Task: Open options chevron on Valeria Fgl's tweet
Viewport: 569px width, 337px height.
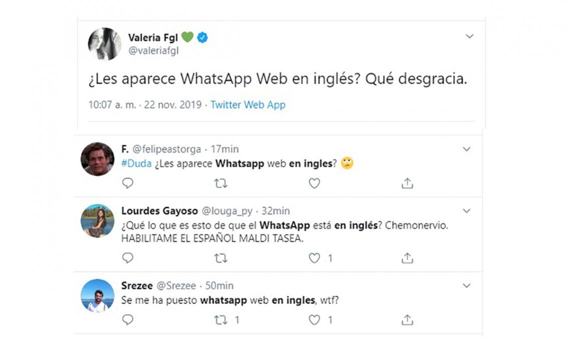Action: point(469,36)
